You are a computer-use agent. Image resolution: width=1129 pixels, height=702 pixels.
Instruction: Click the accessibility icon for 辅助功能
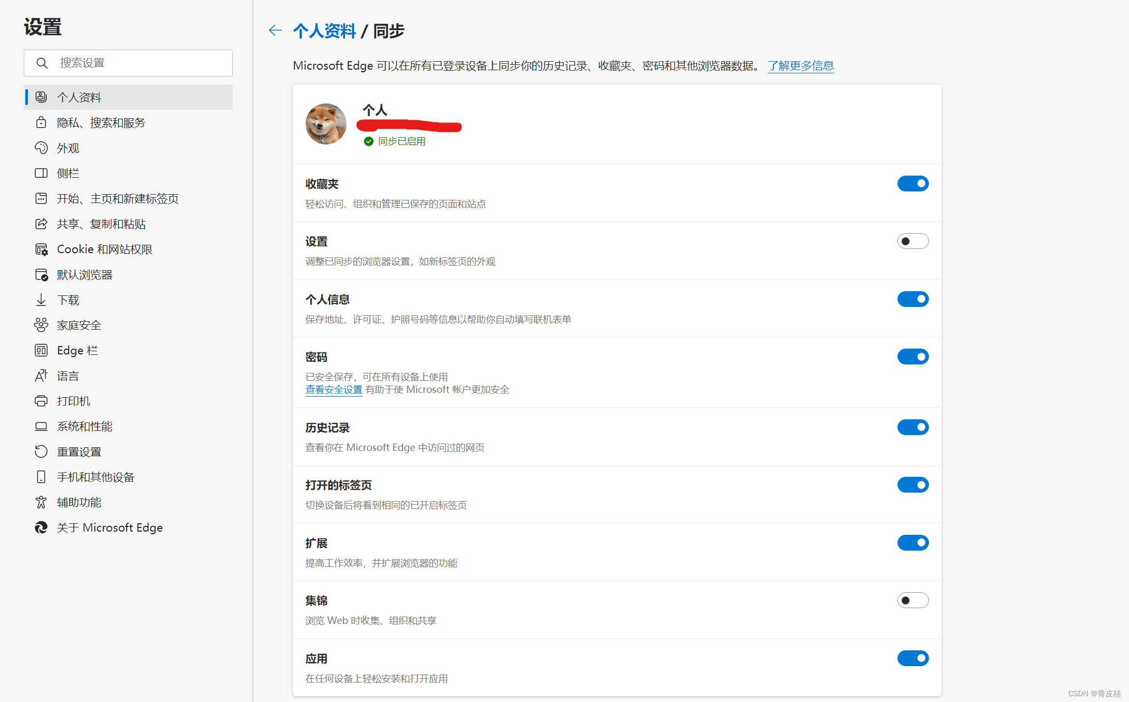click(x=41, y=503)
